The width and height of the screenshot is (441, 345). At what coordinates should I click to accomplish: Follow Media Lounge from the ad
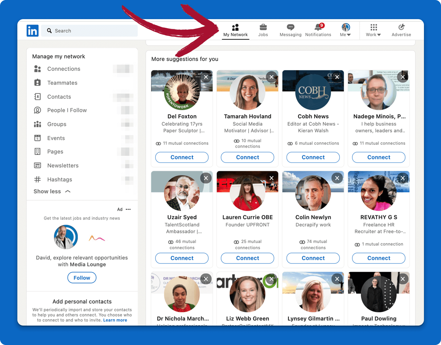click(x=82, y=278)
